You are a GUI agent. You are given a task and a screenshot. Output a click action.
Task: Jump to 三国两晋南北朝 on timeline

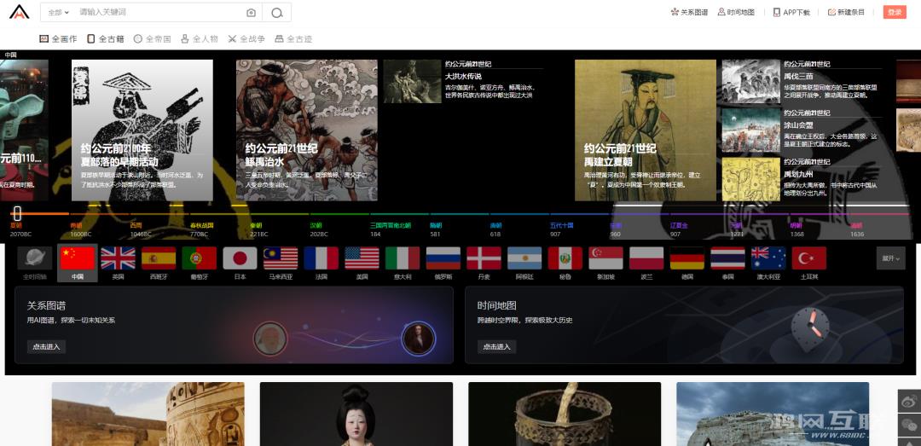point(391,229)
